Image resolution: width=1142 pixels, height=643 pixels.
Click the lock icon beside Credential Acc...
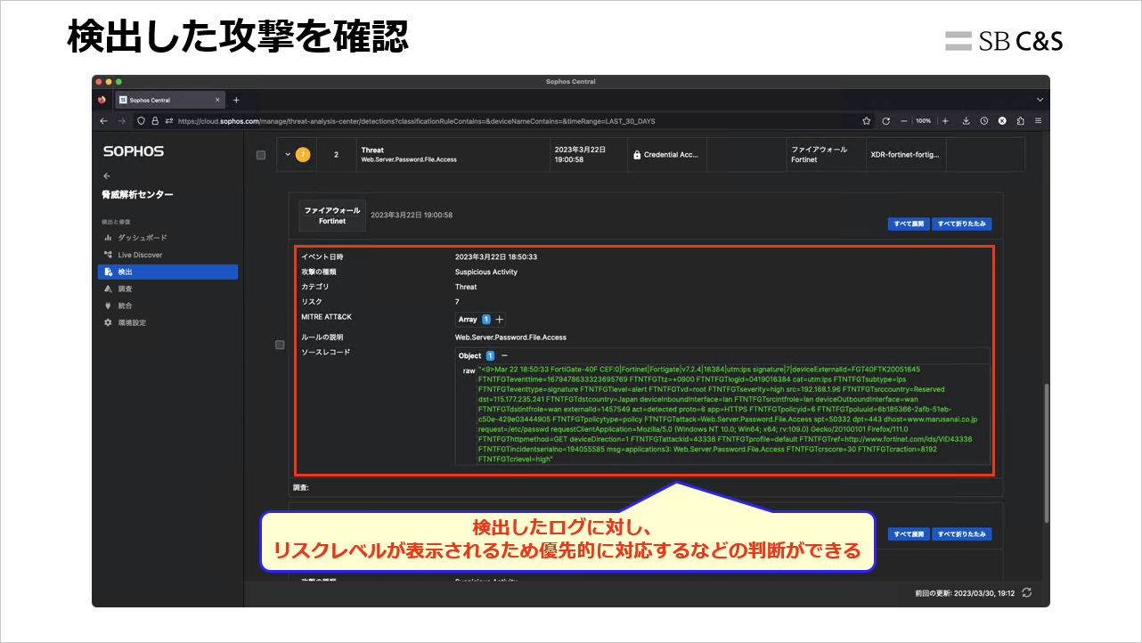click(x=637, y=155)
